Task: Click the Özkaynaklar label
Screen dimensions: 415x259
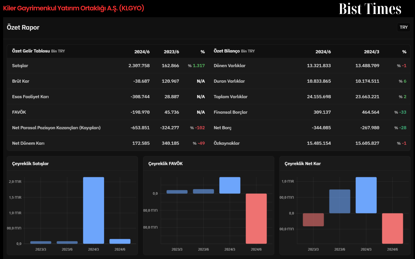Action: point(226,143)
